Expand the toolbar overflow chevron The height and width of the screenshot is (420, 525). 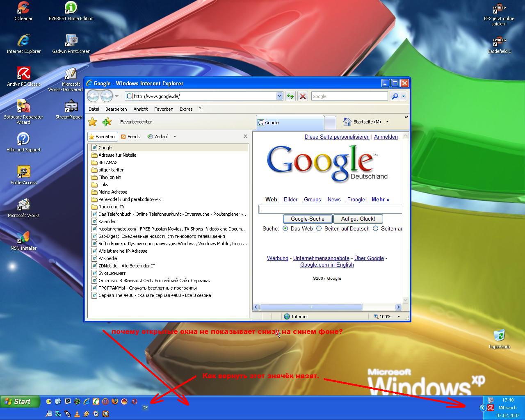(406, 117)
